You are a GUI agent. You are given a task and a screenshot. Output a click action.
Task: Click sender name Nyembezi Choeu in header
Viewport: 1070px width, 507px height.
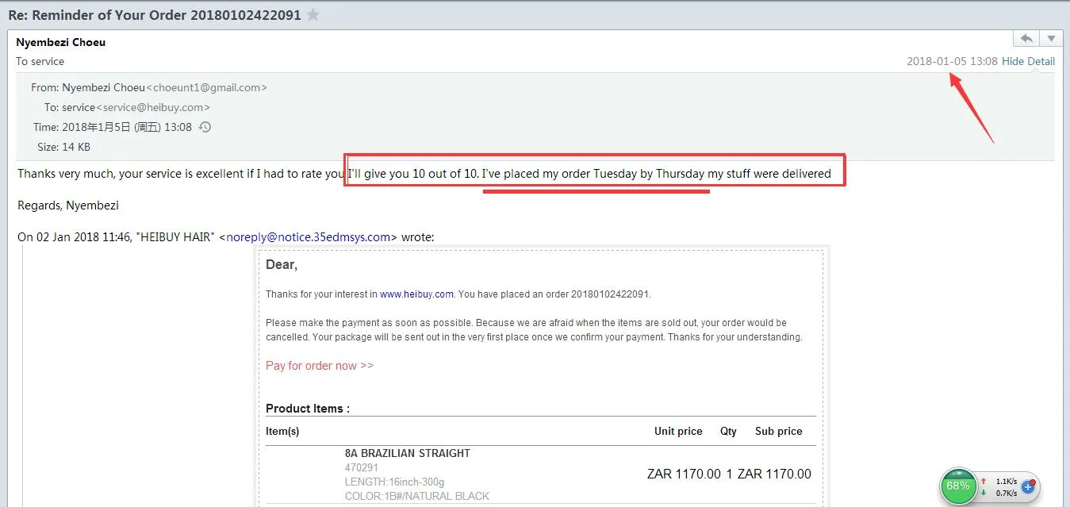pyautogui.click(x=61, y=42)
